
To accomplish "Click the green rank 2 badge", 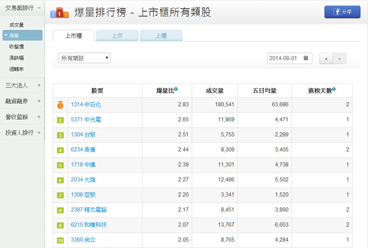I will point(60,120).
